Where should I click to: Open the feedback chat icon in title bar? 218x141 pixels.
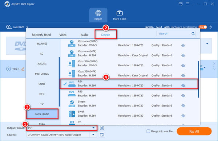click(181, 4)
